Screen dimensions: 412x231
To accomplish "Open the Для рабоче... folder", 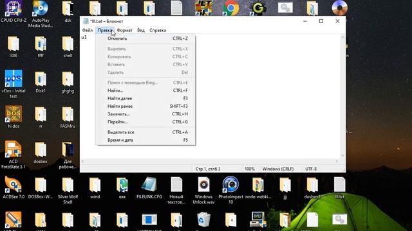I will pyautogui.click(x=68, y=155).
